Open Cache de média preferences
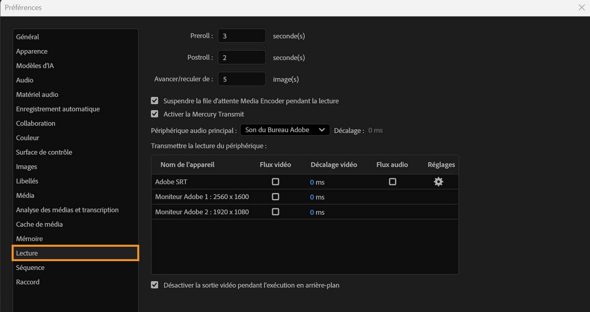The height and width of the screenshot is (312, 590). [x=39, y=224]
